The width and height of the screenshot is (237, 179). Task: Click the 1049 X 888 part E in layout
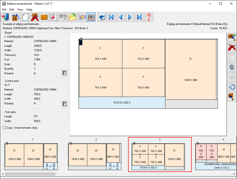tap(190, 69)
